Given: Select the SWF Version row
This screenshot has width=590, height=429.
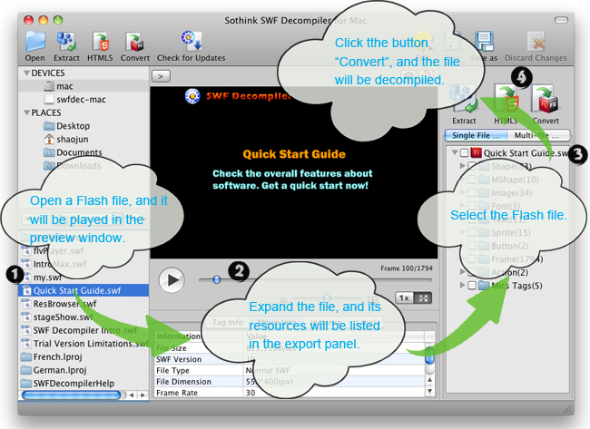Looking at the screenshot, I should tap(290, 359).
